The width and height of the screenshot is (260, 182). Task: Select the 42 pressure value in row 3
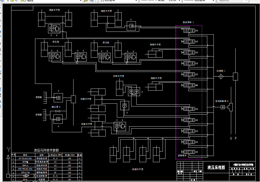click(x=55, y=165)
